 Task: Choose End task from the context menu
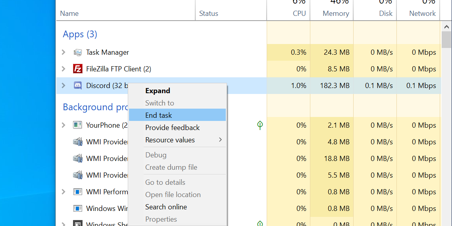pyautogui.click(x=159, y=115)
